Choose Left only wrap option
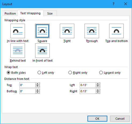The width and height of the screenshot is (132, 124). tap(39, 73)
